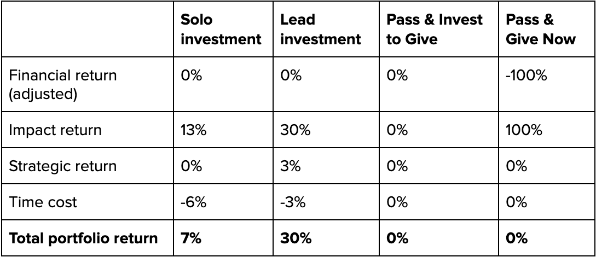Select the Pass & Give Now header
The height and width of the screenshot is (257, 596).
(x=541, y=29)
